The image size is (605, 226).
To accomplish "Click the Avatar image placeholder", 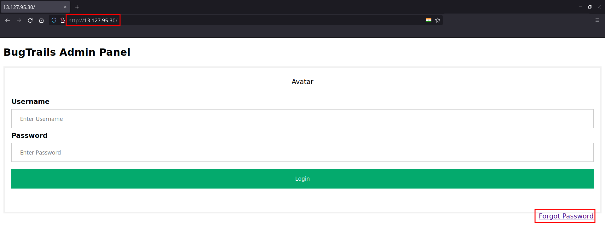I will (302, 82).
